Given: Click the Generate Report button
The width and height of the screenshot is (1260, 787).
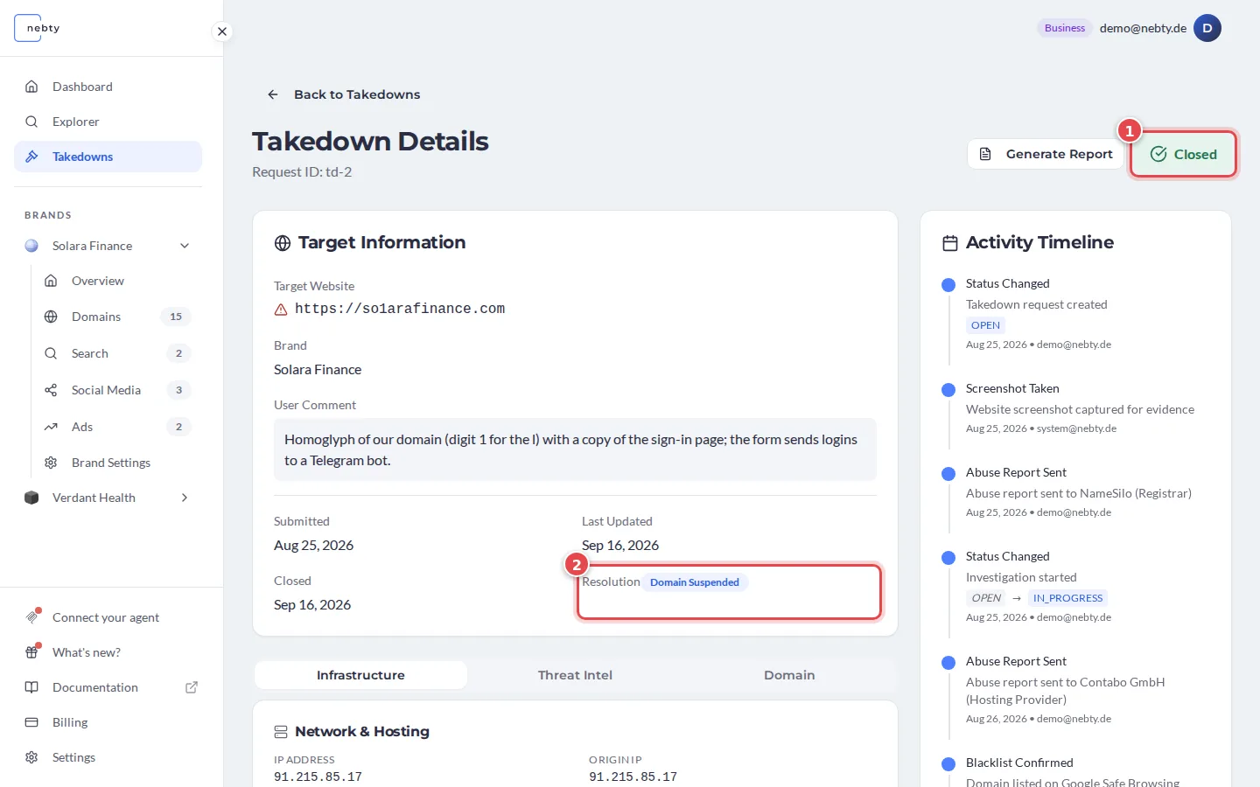Looking at the screenshot, I should click(1046, 154).
